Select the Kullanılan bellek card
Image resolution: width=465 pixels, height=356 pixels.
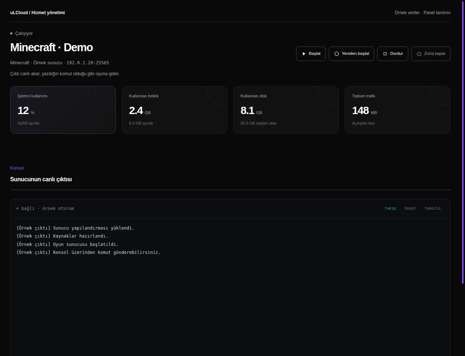[x=174, y=110]
